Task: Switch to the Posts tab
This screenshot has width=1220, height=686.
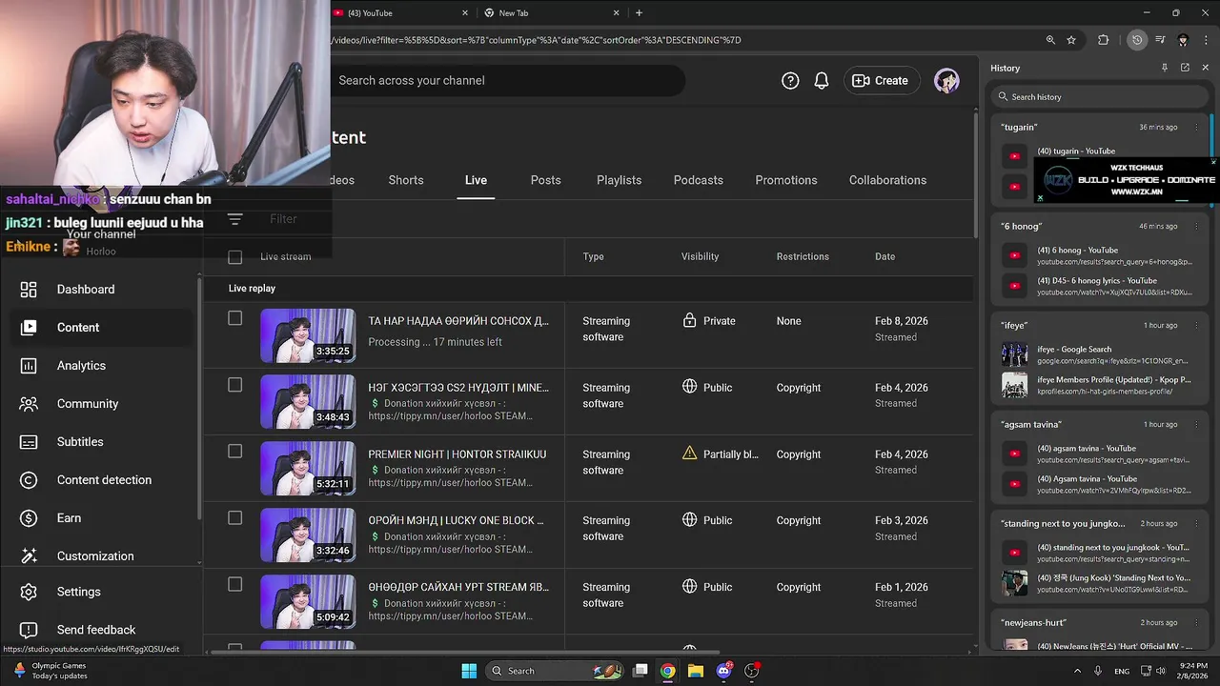Action: pyautogui.click(x=545, y=180)
